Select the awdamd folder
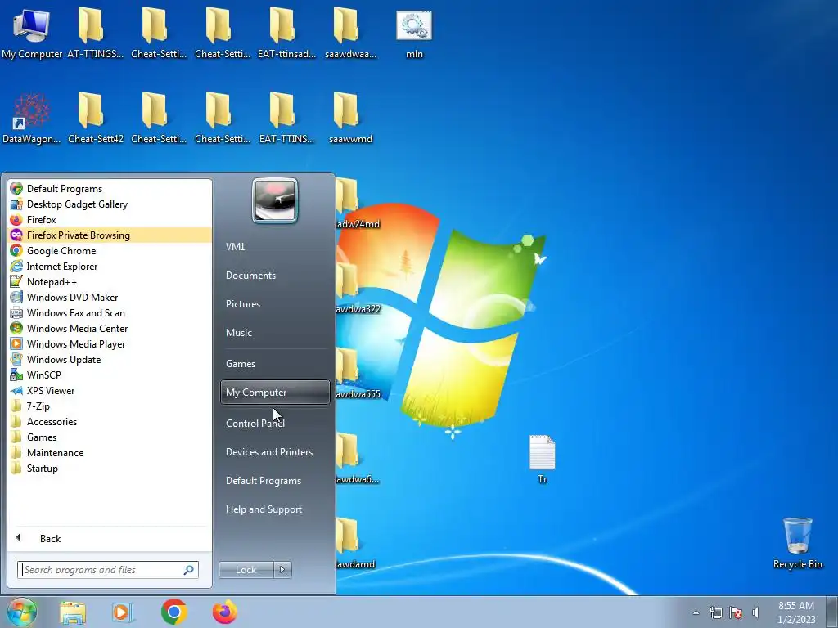 coord(355,544)
